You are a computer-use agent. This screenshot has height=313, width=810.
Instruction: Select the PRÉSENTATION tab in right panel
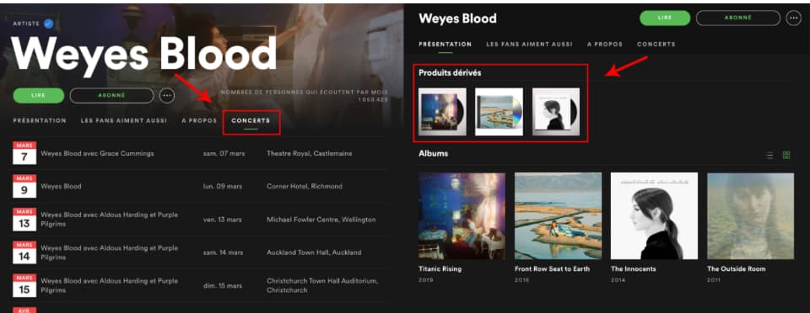[x=445, y=45]
